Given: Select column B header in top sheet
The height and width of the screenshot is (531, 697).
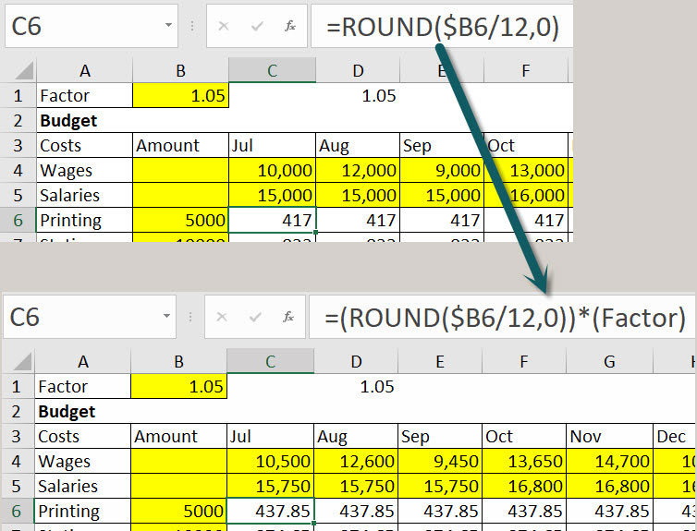Looking at the screenshot, I should (180, 71).
